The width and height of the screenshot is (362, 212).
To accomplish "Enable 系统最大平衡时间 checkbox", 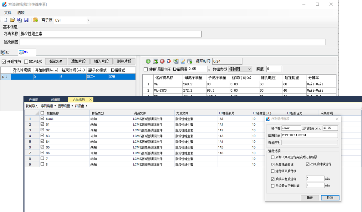I will (273, 186).
